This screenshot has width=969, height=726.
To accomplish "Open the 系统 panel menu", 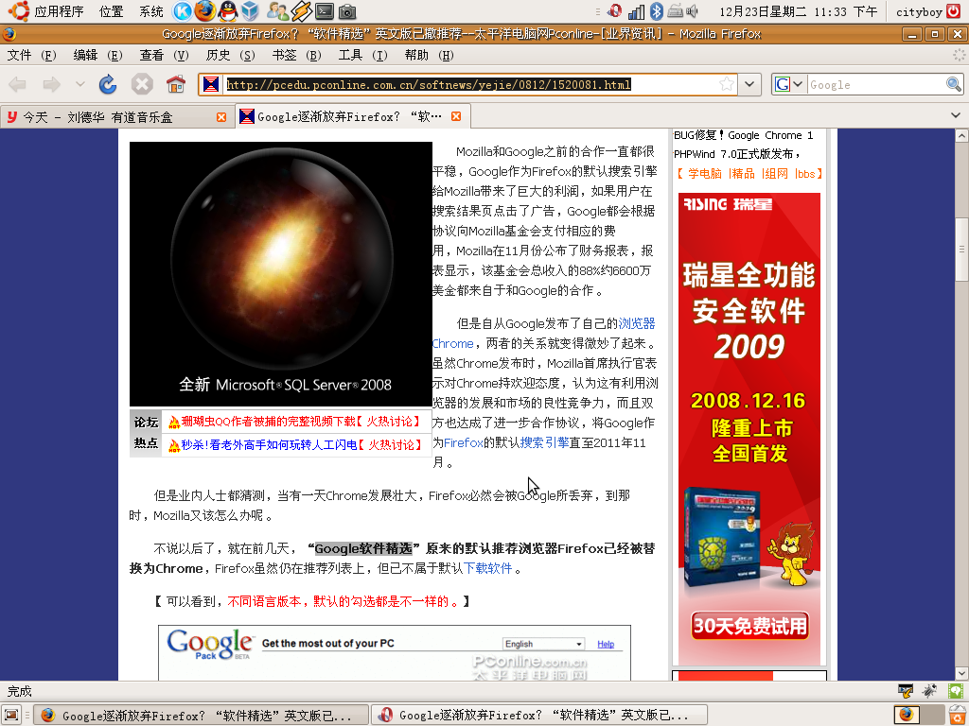I will point(150,11).
